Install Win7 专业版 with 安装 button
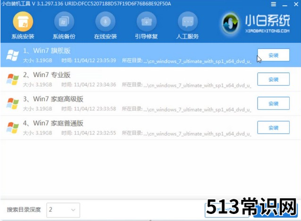Image resolution: width=301 pixels, height=221 pixels. [x=273, y=79]
